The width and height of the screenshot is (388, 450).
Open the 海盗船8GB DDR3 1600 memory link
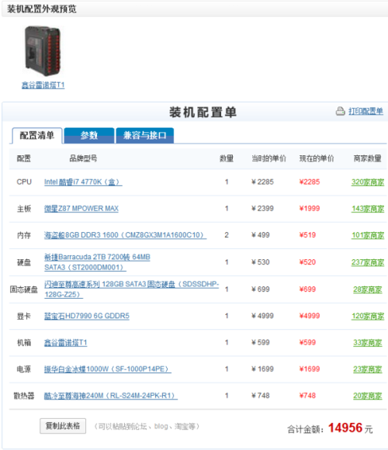(125, 235)
